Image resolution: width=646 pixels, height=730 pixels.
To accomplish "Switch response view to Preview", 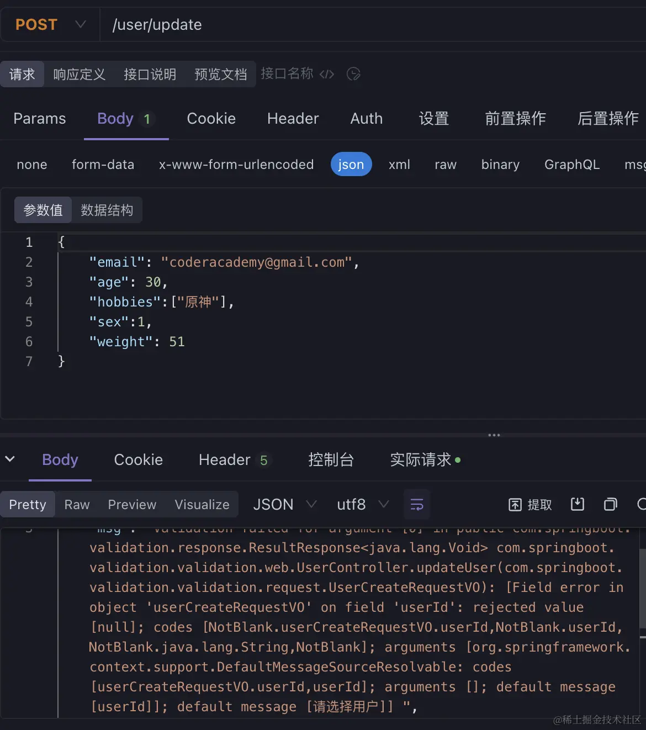I will (132, 504).
